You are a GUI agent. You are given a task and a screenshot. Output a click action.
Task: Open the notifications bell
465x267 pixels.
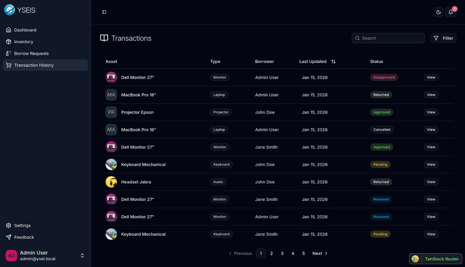[450, 12]
